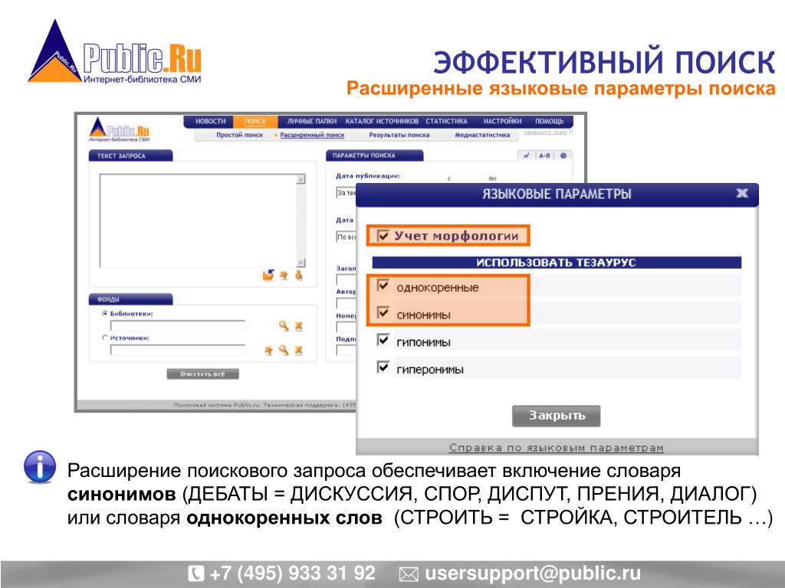
Task: Open the Личные папки menu item
Action: (312, 122)
